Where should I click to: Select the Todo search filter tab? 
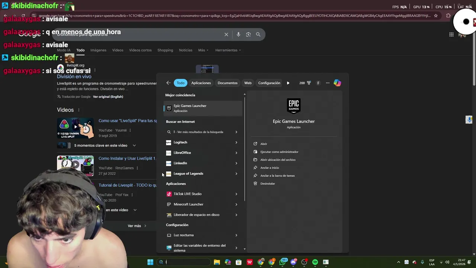click(180, 83)
